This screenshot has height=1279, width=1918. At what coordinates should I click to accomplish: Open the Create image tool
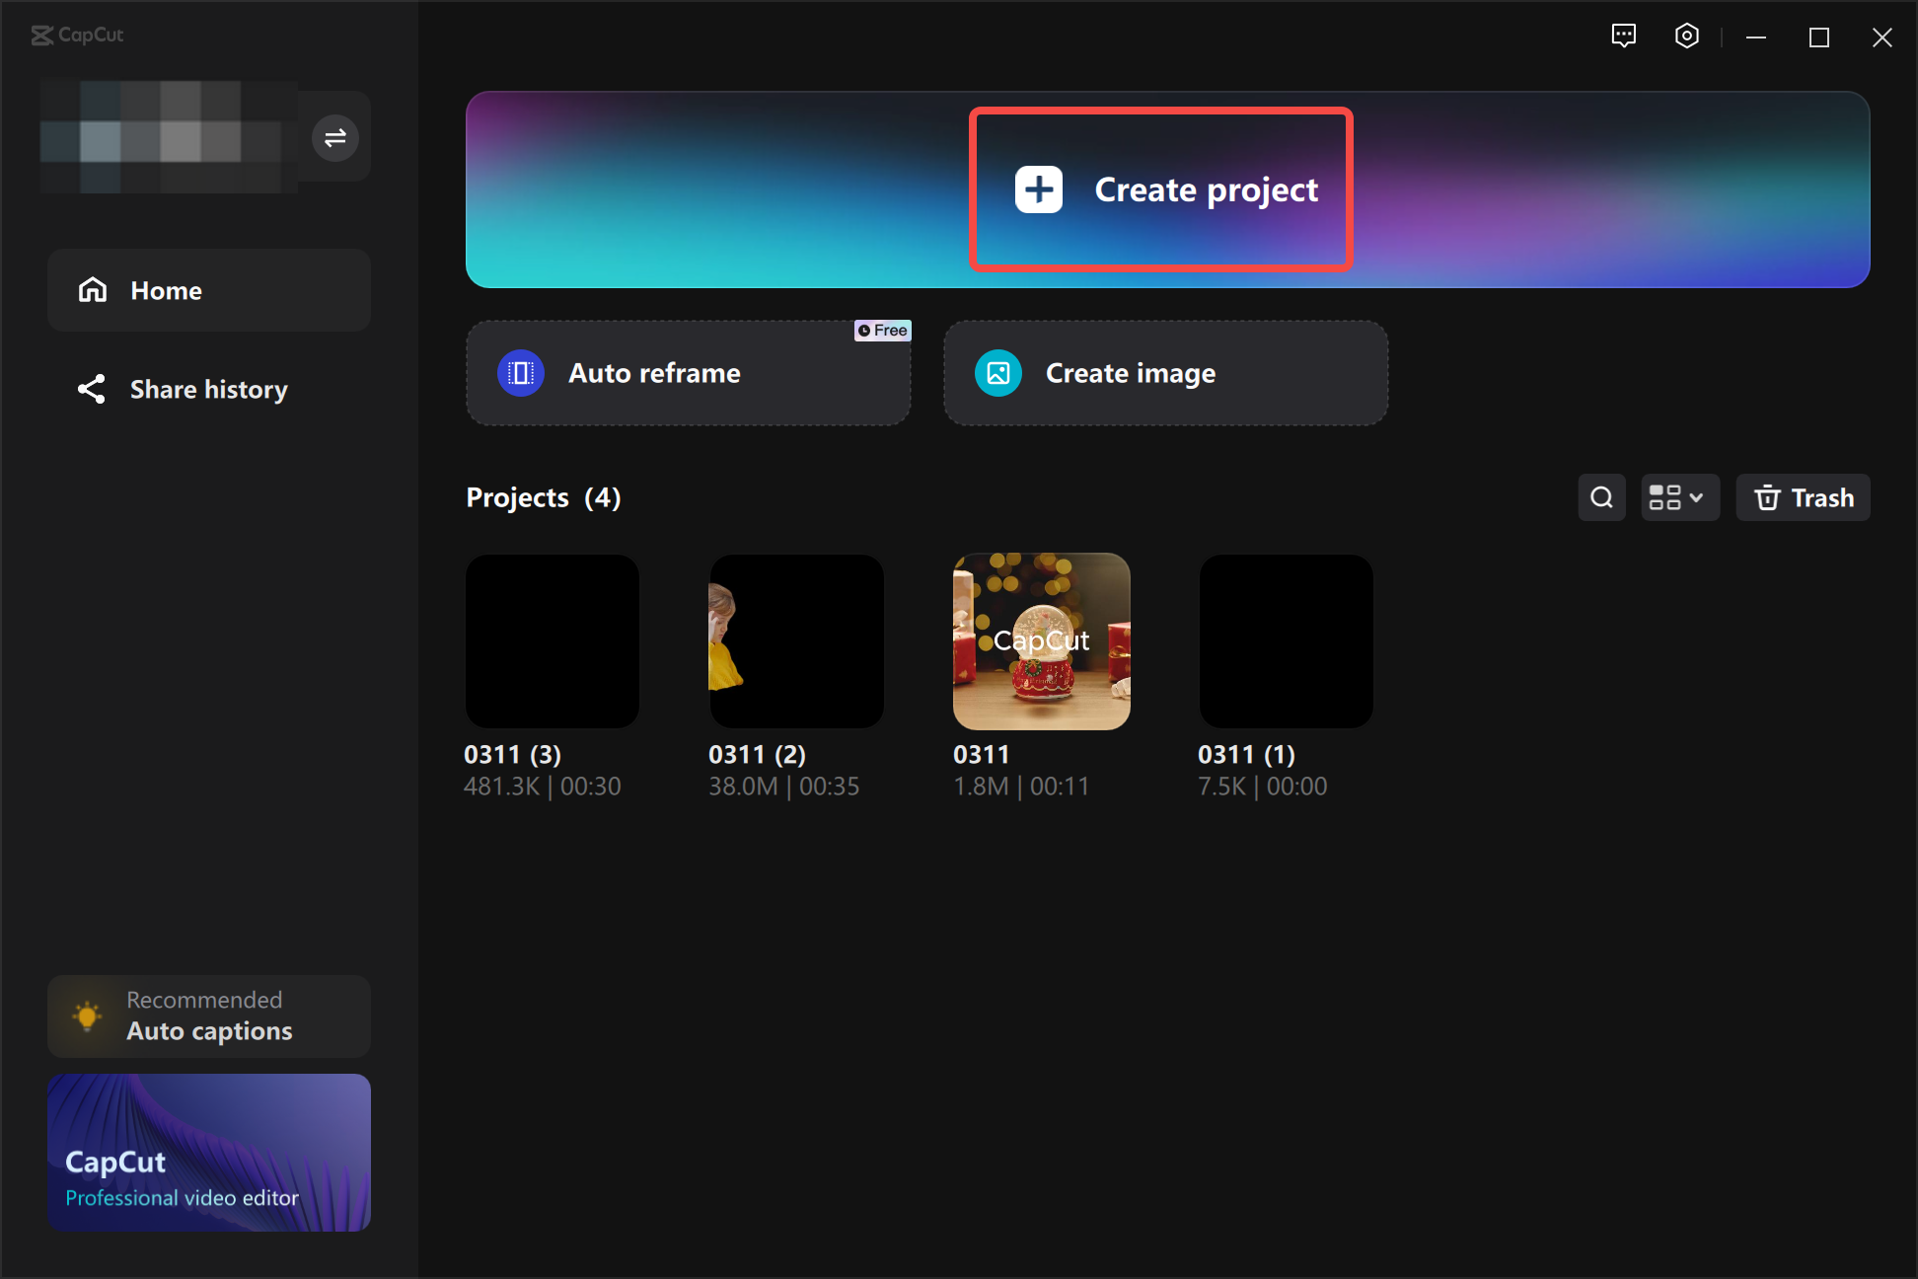pyautogui.click(x=1165, y=373)
